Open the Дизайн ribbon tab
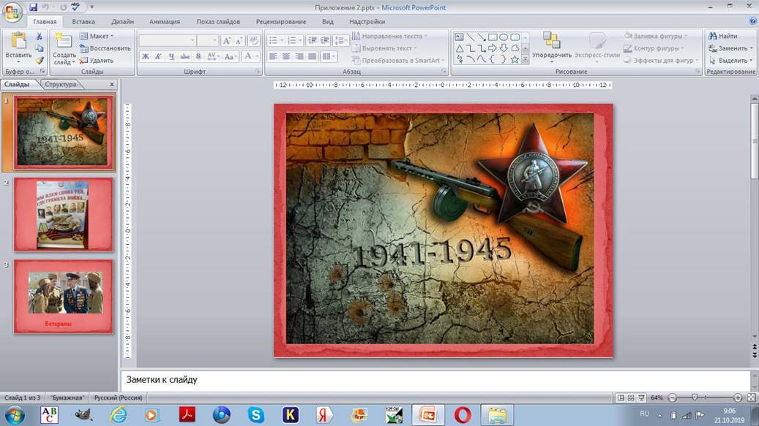 122,21
